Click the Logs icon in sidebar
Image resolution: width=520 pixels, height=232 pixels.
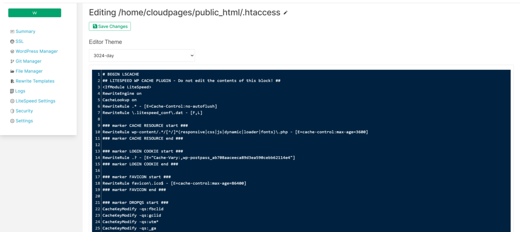12,91
